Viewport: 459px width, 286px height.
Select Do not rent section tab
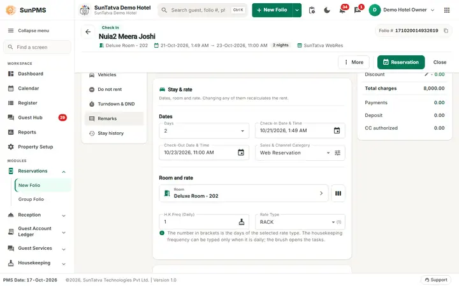point(114,90)
